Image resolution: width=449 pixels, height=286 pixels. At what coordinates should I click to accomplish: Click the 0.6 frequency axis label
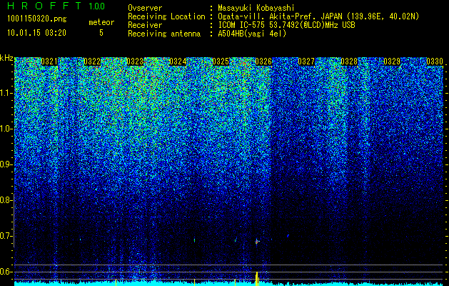coord(5,272)
